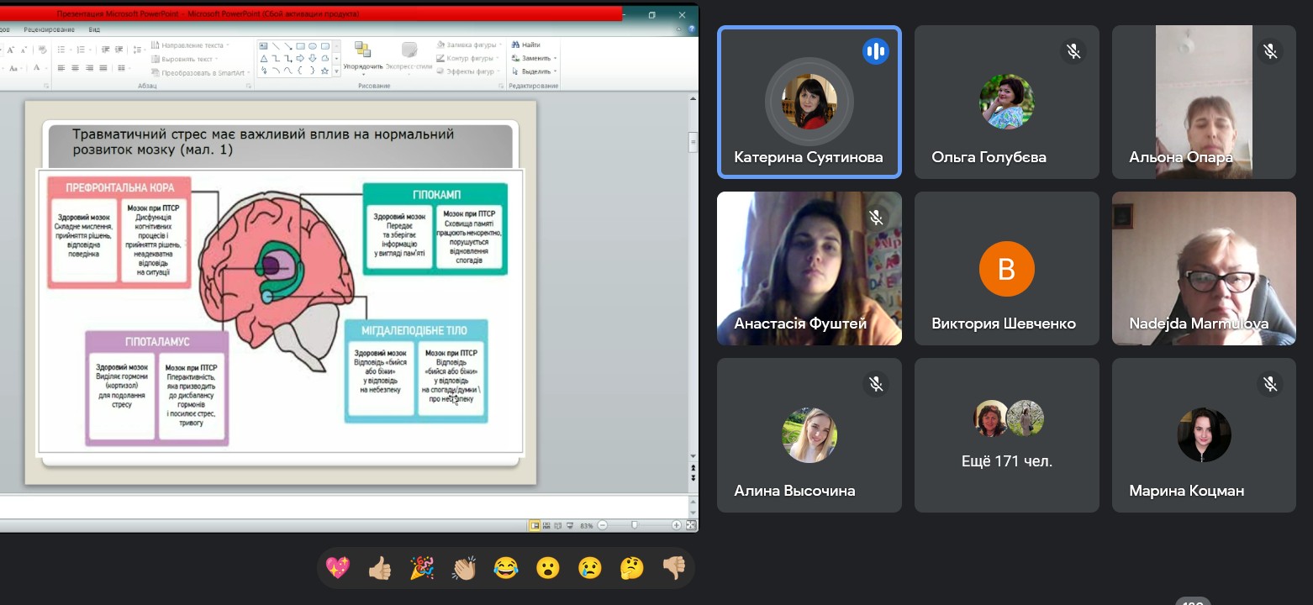Click the zoom slider handle

pyautogui.click(x=634, y=525)
